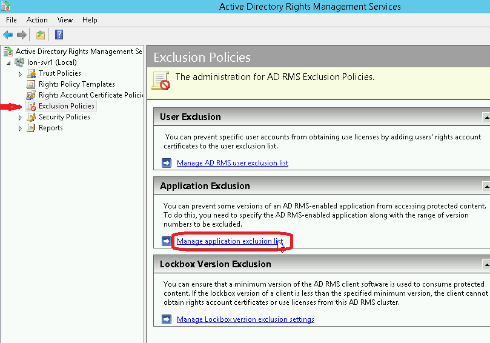Click the Back arrow toolbar icon
Viewport: 490px width, 343px height.
pyautogui.click(x=8, y=35)
